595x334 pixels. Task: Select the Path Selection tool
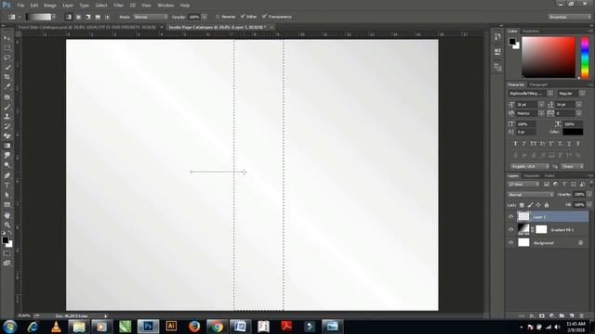[x=7, y=195]
